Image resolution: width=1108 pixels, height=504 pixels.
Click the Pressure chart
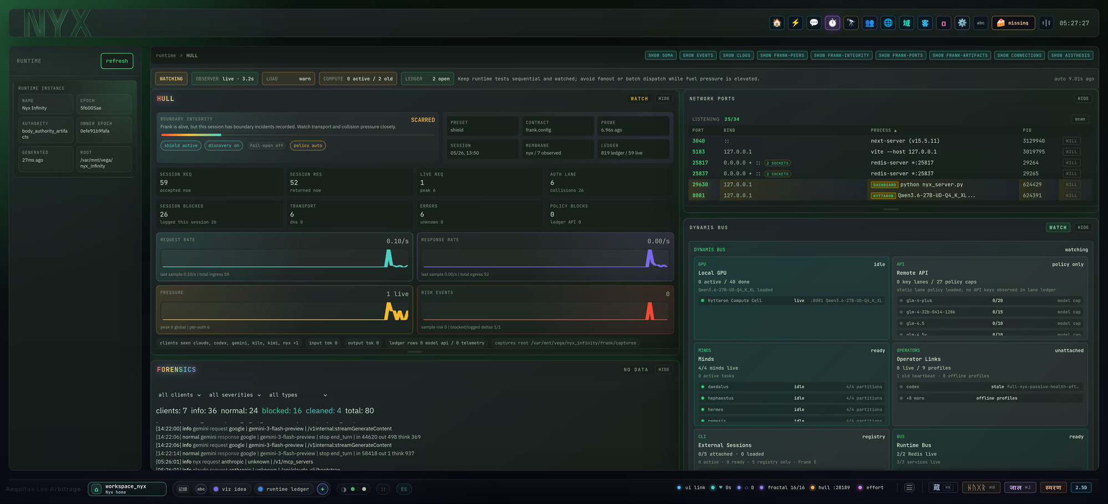284,311
